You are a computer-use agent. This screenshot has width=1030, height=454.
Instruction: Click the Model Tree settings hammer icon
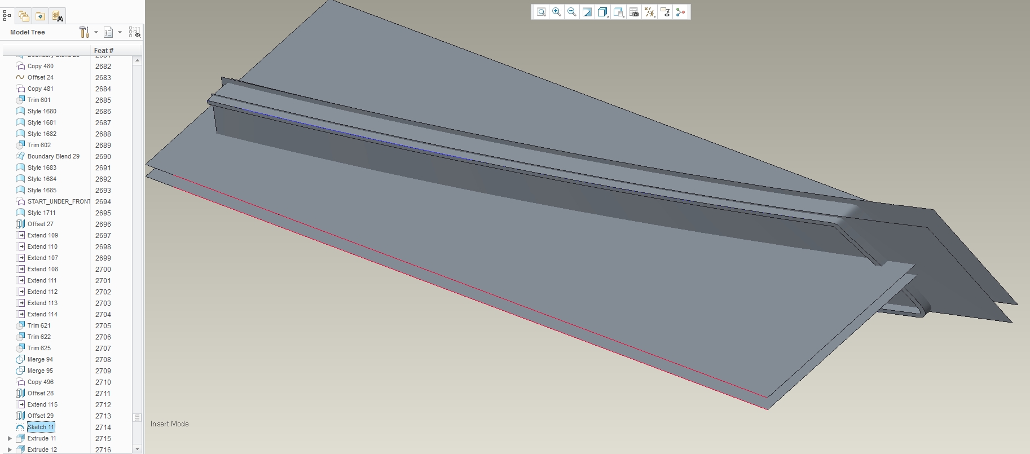coord(85,32)
